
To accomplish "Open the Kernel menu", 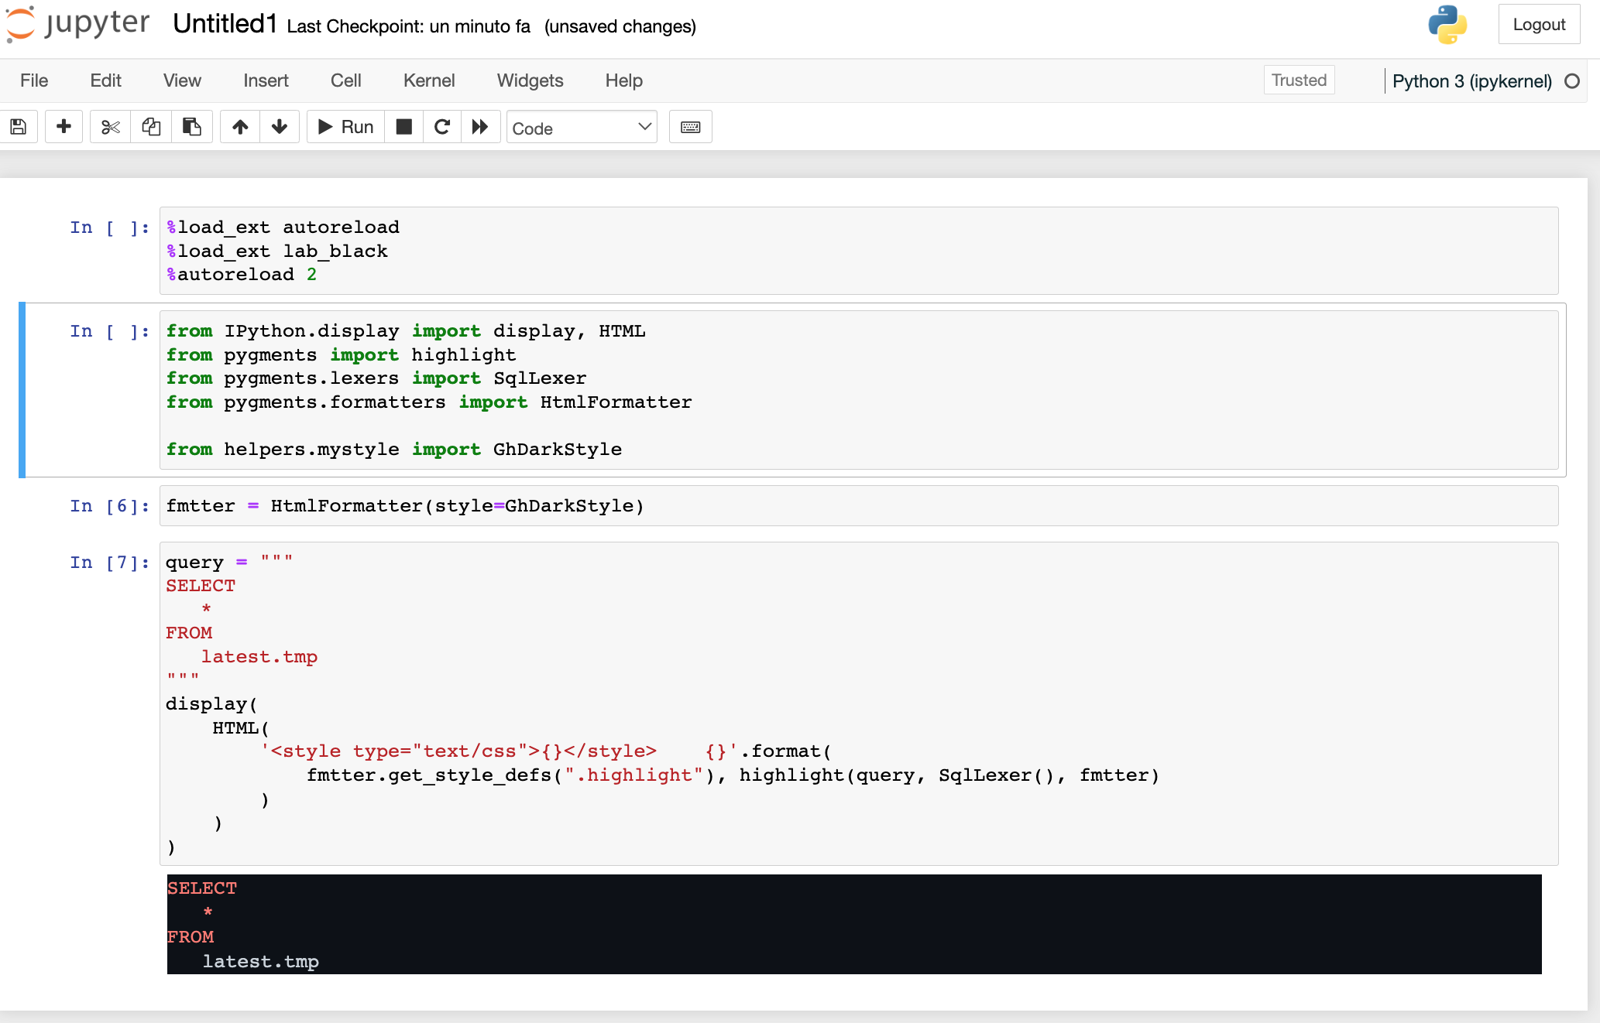I will (428, 80).
